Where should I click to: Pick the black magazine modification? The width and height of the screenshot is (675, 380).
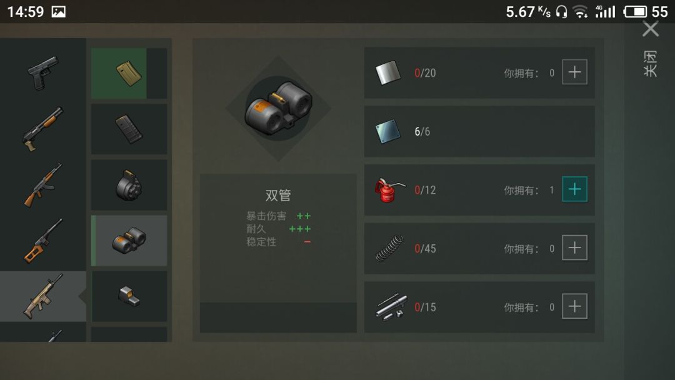[129, 129]
